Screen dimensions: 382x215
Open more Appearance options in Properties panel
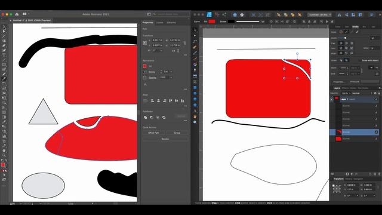coord(186,89)
